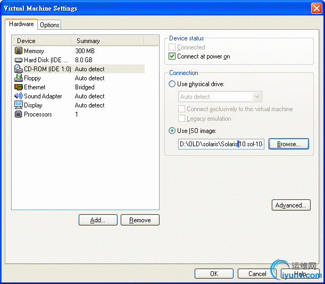Screen dimensions: 325x284
Task: Select the Sound Adapter row
Action: [x=79, y=96]
